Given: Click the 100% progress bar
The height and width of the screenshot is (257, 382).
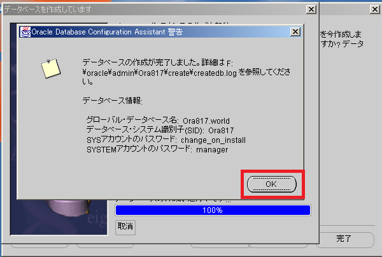Looking at the screenshot, I should pyautogui.click(x=213, y=210).
